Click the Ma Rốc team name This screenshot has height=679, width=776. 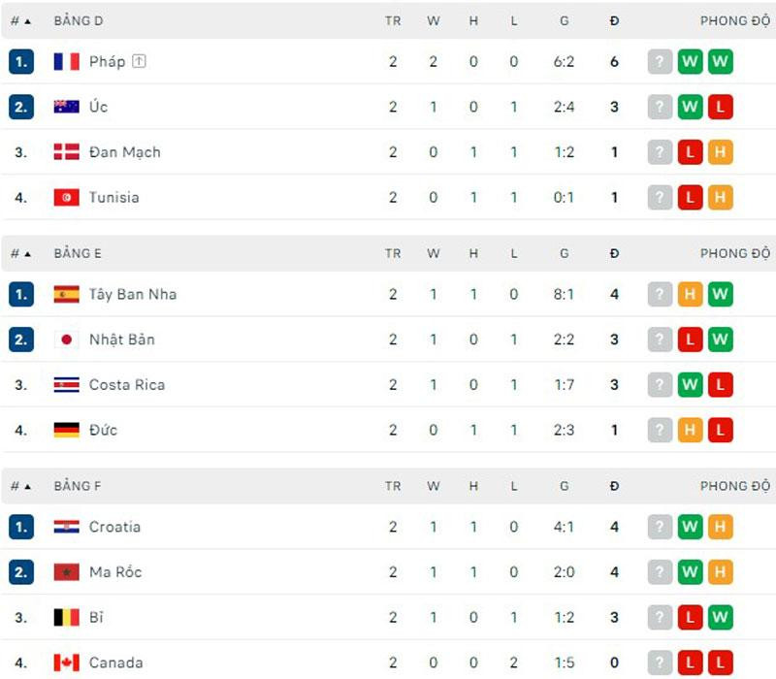click(115, 572)
